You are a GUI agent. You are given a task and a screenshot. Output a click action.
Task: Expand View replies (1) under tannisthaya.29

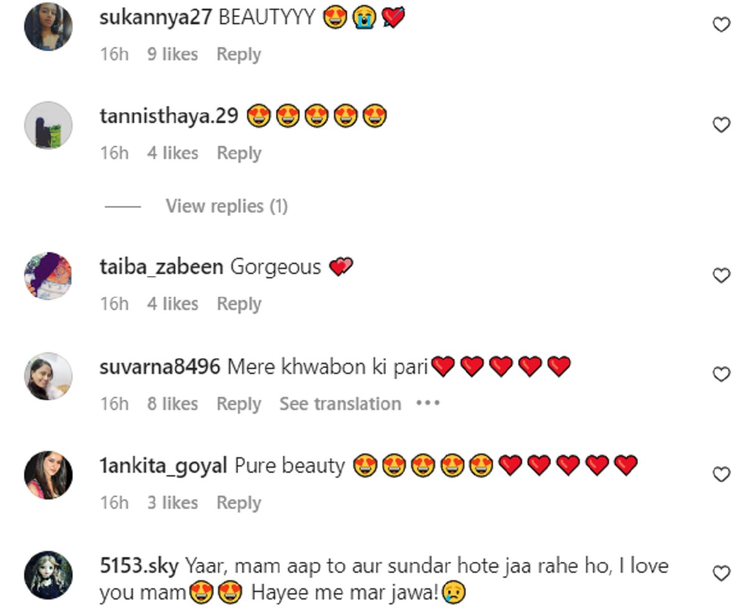click(227, 206)
